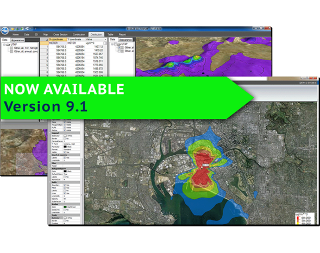Toggle the checked dataset checkbox under right UT4P
320x253 pixels.
click(x=119, y=47)
